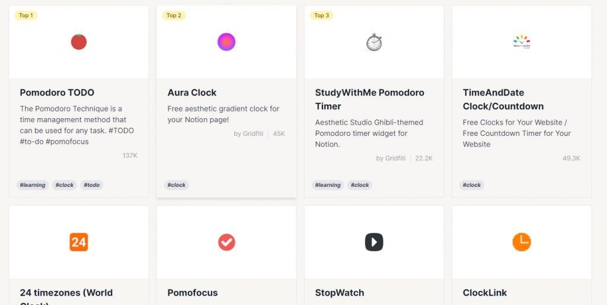Click the TimeAndDate colorful logo icon
Viewport: 607px width, 305px height.
click(x=522, y=42)
